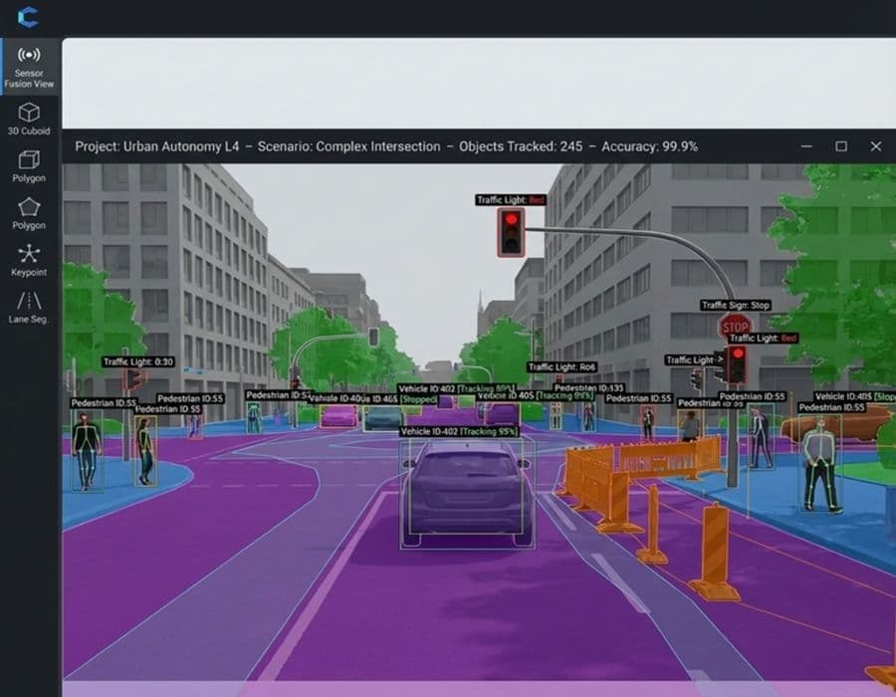Image resolution: width=896 pixels, height=697 pixels.
Task: Close the Urban Autonomy L4 window
Action: point(875,146)
